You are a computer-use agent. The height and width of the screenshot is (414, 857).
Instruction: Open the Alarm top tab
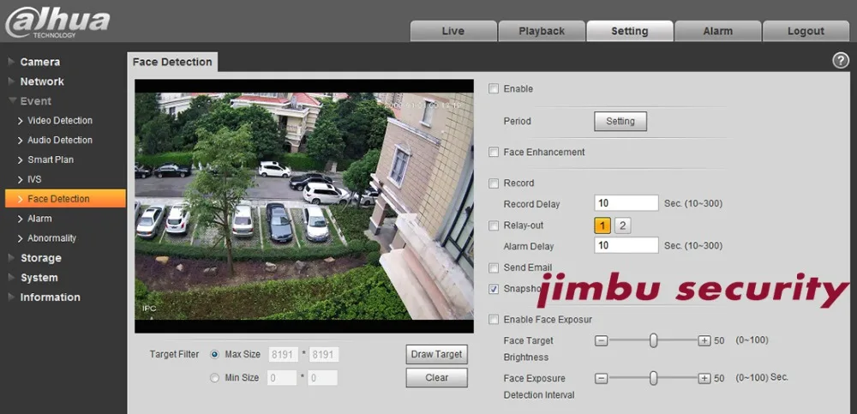click(x=717, y=31)
